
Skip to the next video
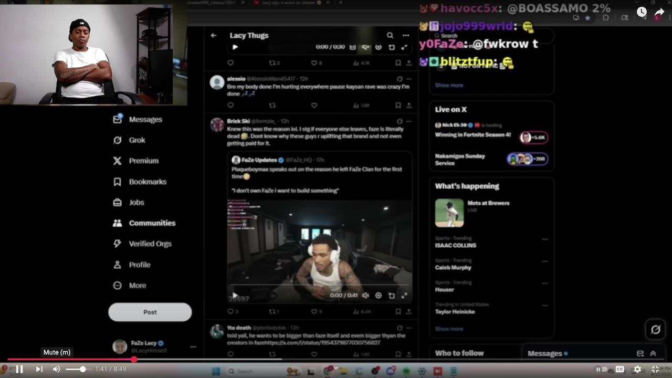(39, 369)
